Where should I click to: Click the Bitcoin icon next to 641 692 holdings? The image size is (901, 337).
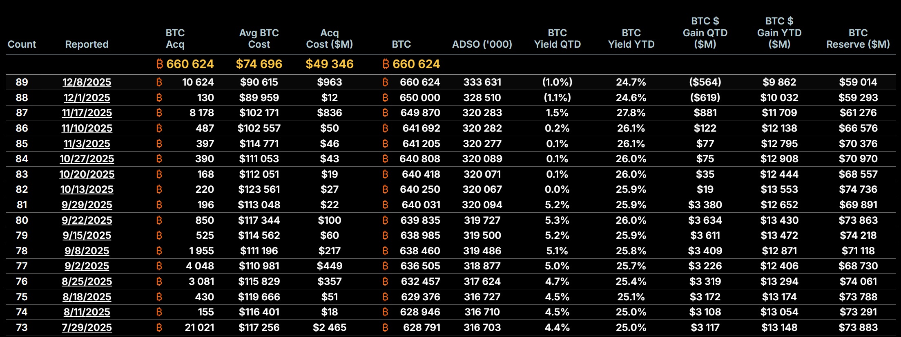tap(385, 128)
